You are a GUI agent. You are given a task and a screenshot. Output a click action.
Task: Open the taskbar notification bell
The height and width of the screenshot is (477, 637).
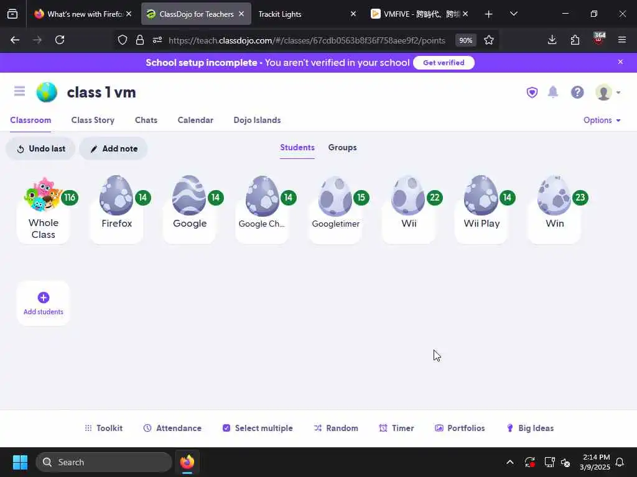620,462
